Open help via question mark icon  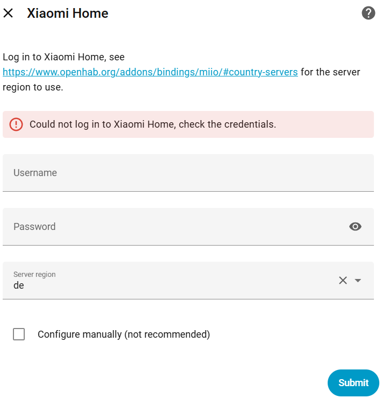point(368,13)
